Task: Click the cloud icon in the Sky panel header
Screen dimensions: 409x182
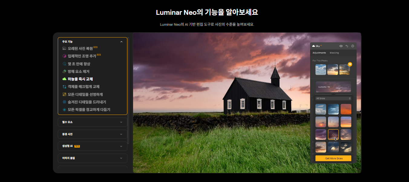Action: [x=313, y=46]
